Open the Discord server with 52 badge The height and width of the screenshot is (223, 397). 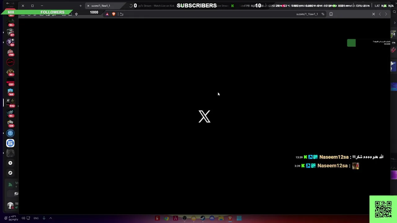(x=10, y=42)
